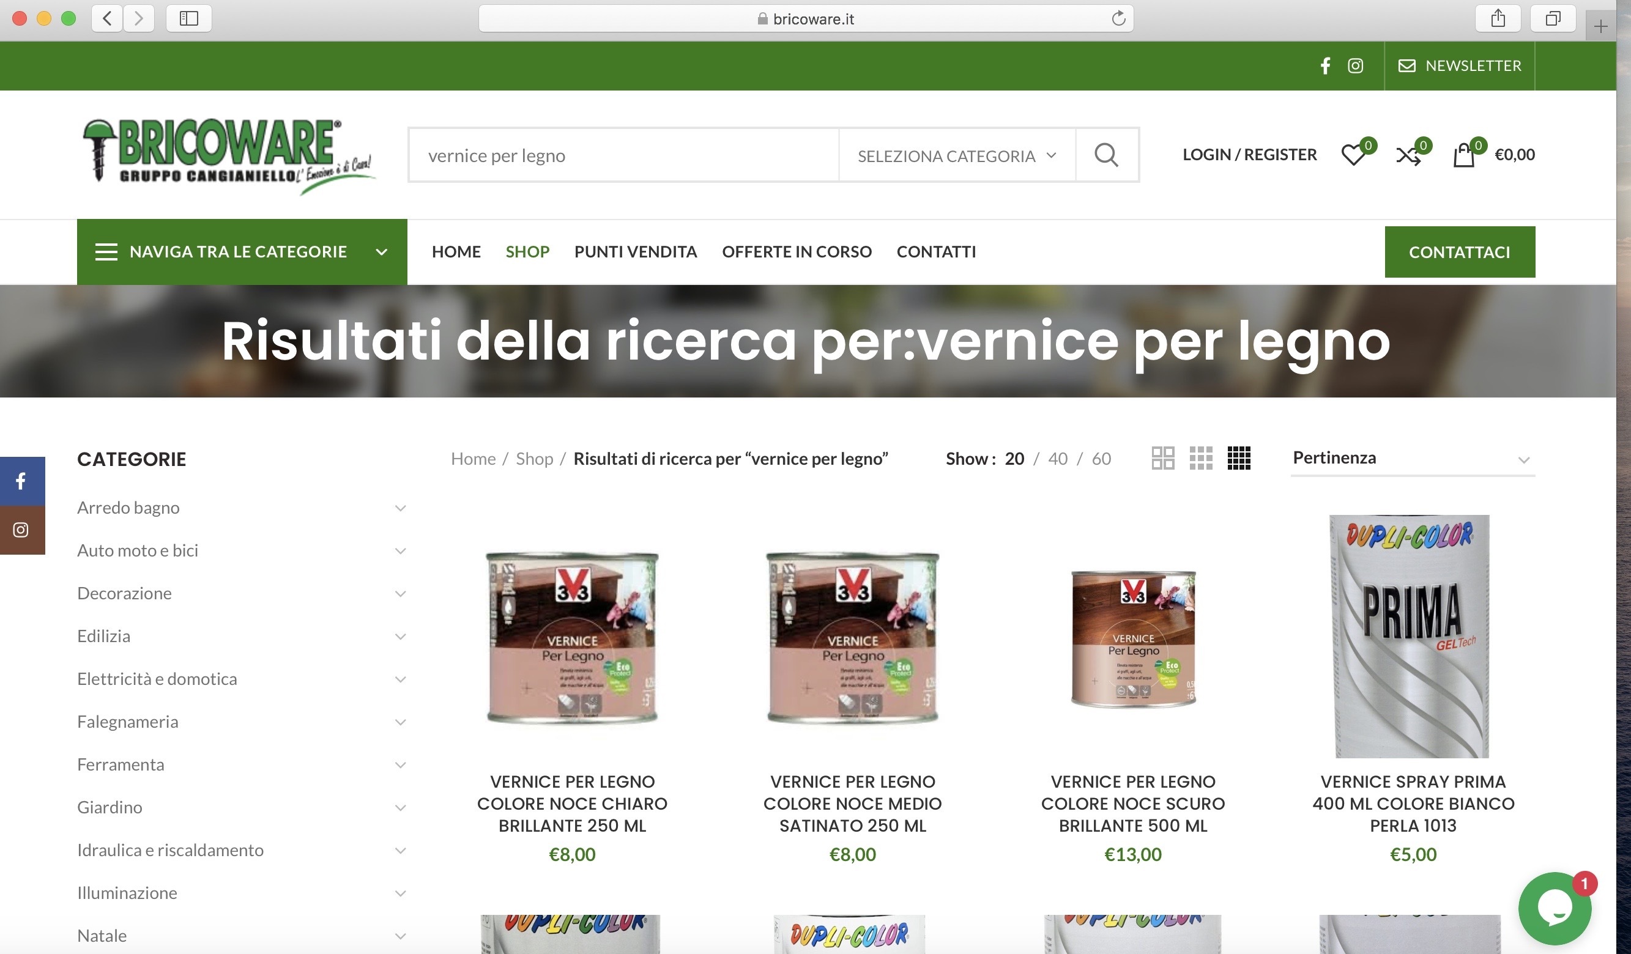The height and width of the screenshot is (954, 1631).
Task: Open the Punti Vendita menu item
Action: pos(635,251)
